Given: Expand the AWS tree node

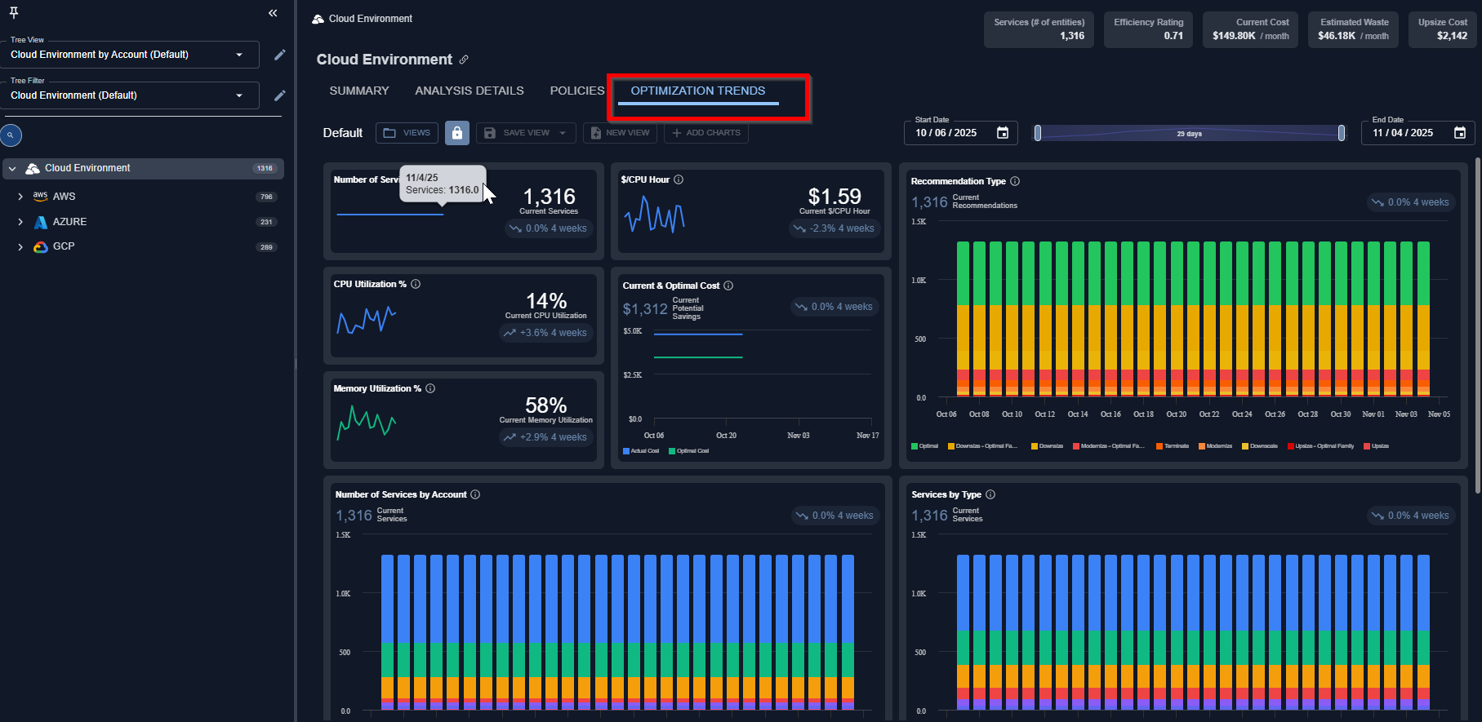Looking at the screenshot, I should 20,197.
